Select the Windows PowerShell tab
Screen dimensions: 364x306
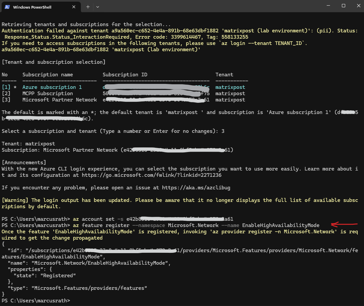click(x=41, y=7)
